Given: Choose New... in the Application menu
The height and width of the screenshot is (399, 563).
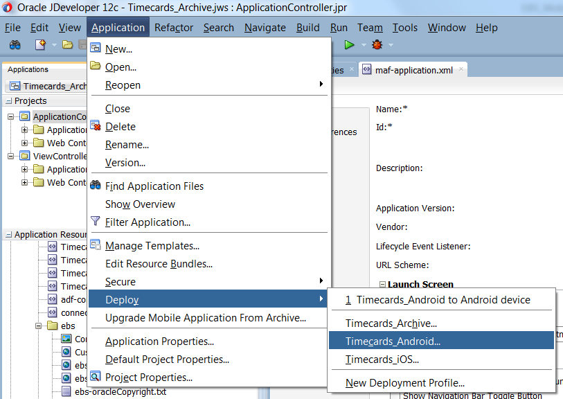Looking at the screenshot, I should pos(208,49).
